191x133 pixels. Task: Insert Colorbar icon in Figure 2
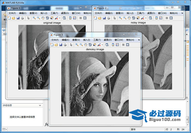[x=157, y=18]
